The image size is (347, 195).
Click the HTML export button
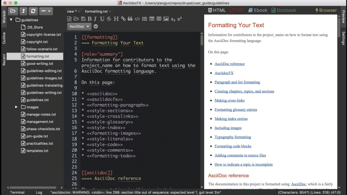217,10
